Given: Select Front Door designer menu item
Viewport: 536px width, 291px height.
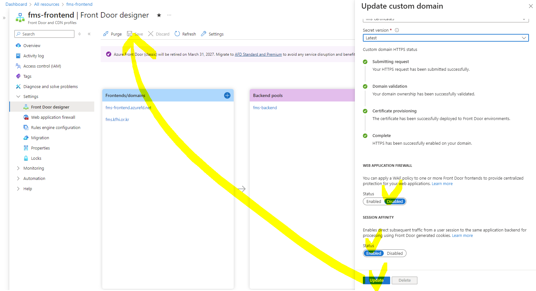Looking at the screenshot, I should click(52, 107).
